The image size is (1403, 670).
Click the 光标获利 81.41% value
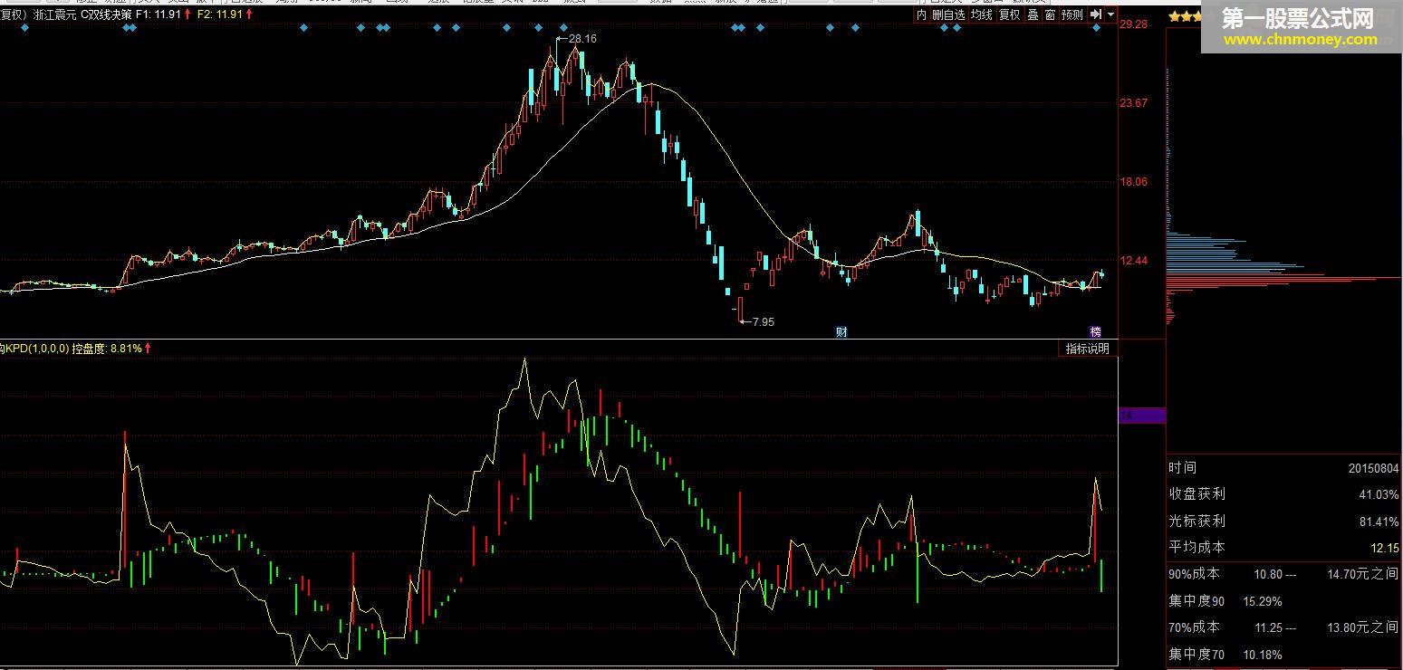coord(1379,521)
